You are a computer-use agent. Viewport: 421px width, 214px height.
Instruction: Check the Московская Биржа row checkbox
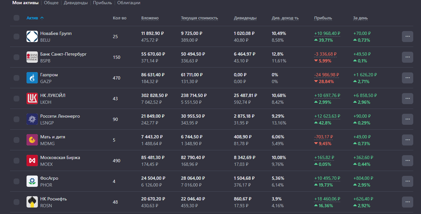tap(16, 160)
